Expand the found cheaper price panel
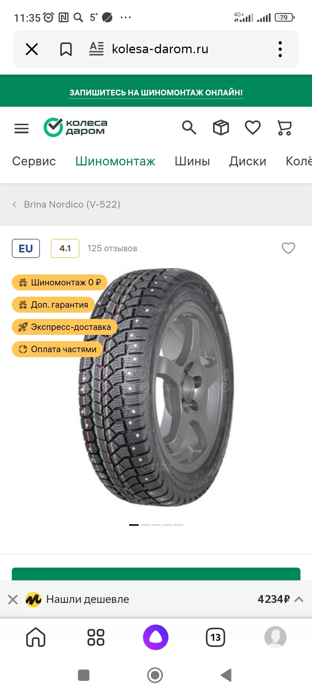Screen dimensions: 312x694 click(299, 599)
